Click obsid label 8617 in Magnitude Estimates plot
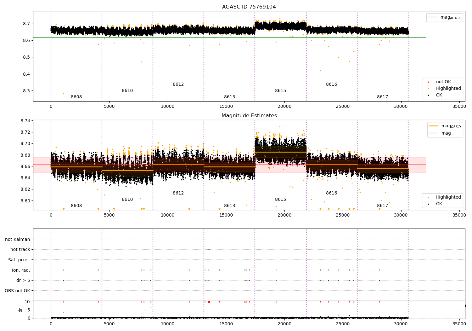 tap(383, 206)
